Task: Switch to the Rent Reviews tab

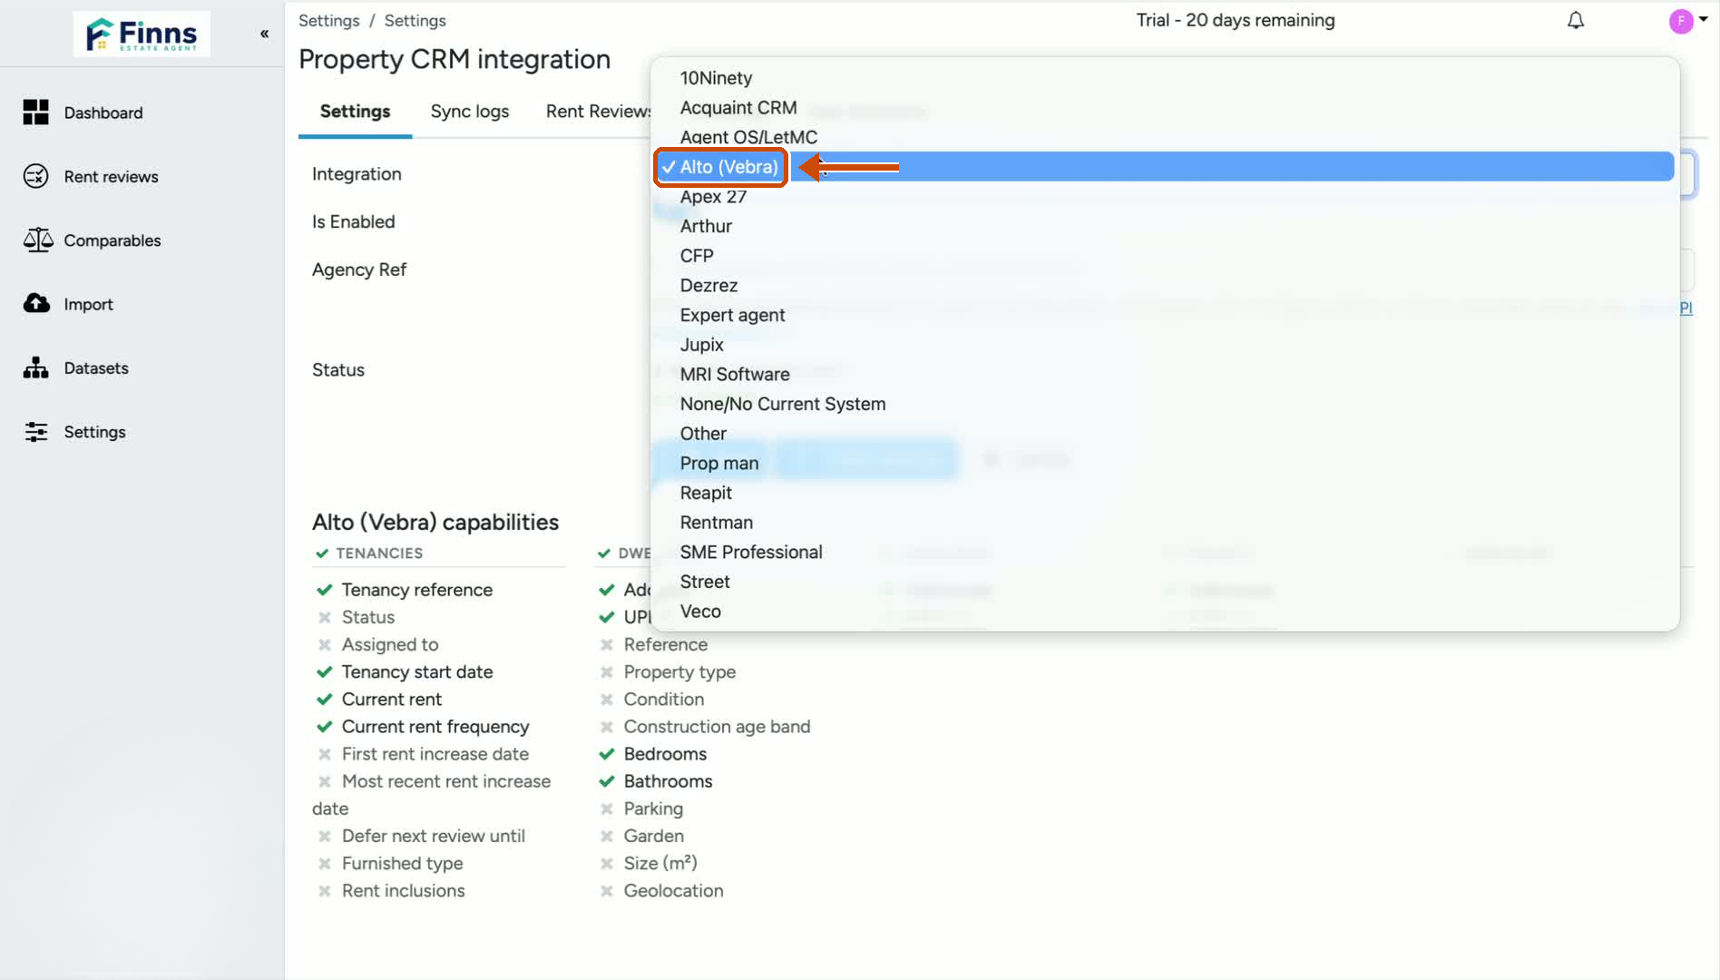Action: click(x=598, y=111)
